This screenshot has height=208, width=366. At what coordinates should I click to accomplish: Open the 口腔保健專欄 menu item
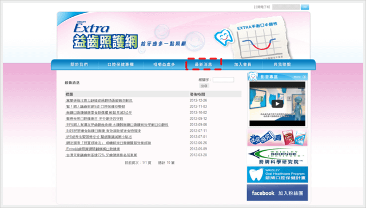121,64
